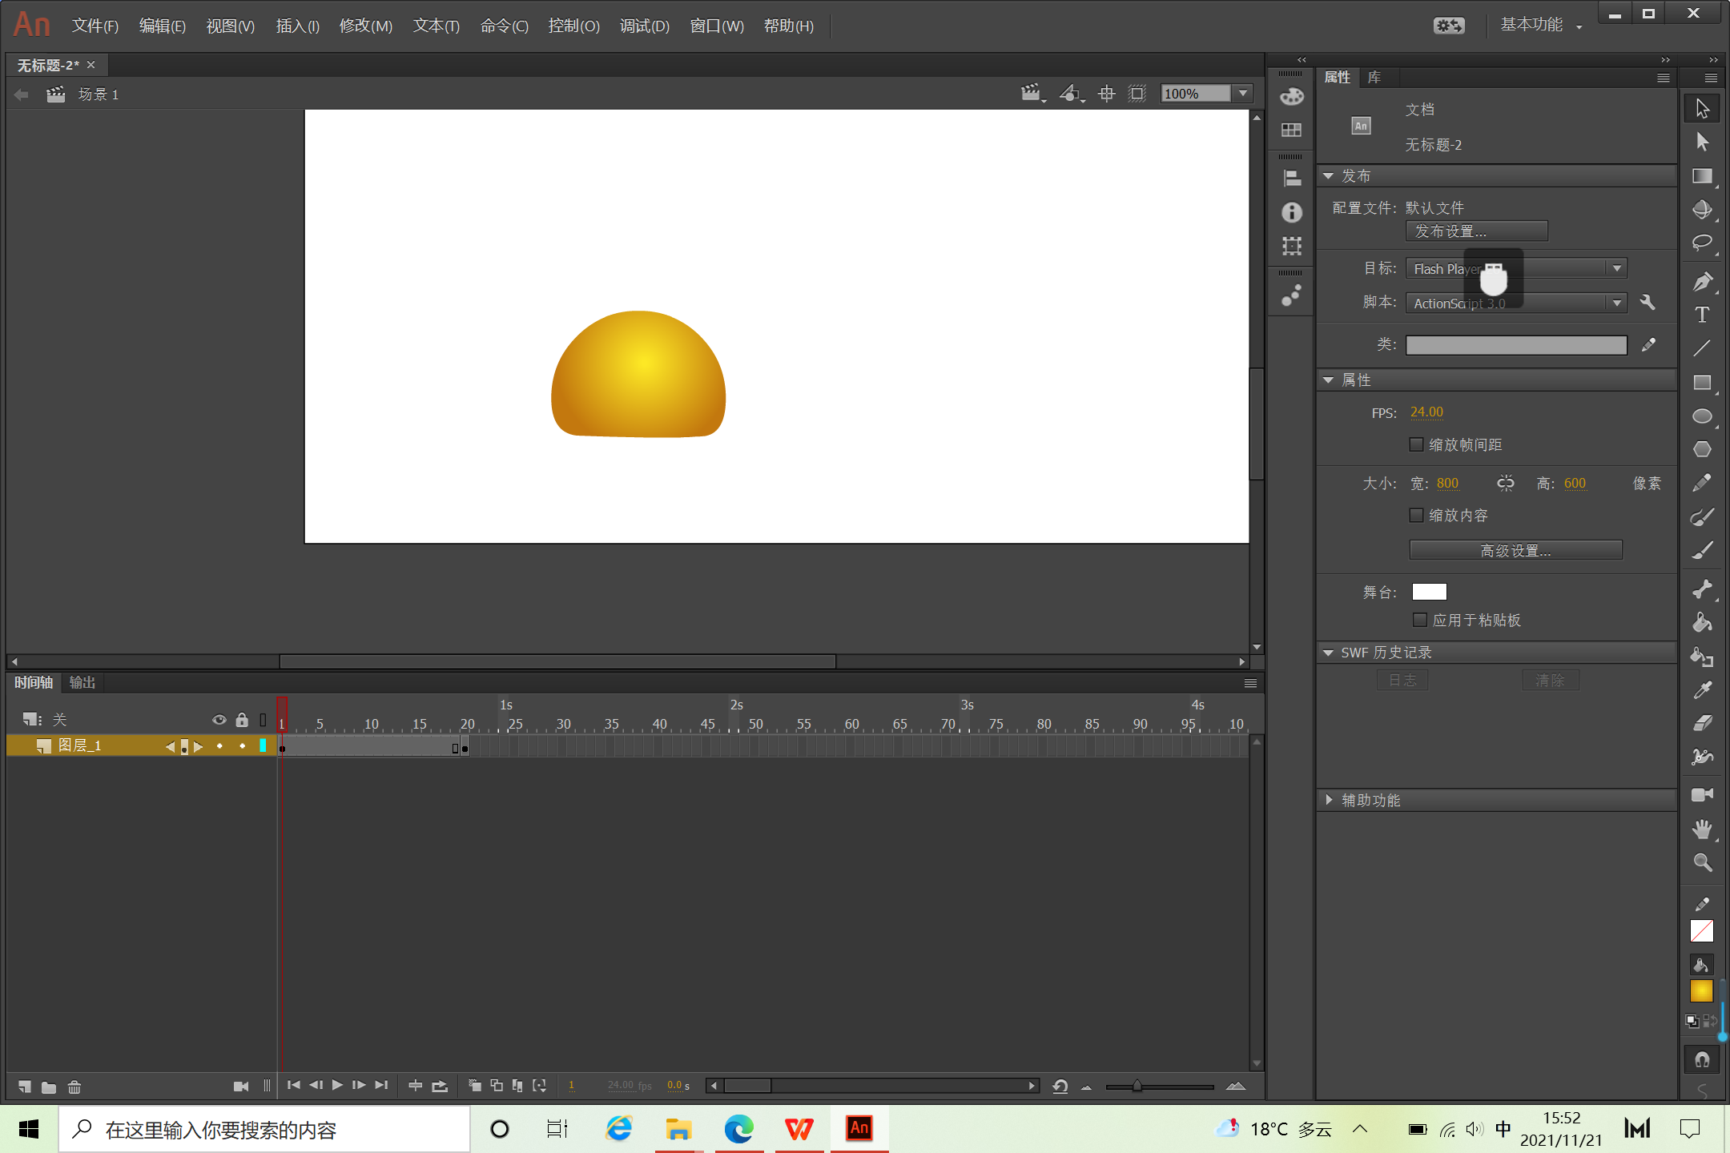Enable the 缩放帧间距 checkbox

pos(1416,444)
